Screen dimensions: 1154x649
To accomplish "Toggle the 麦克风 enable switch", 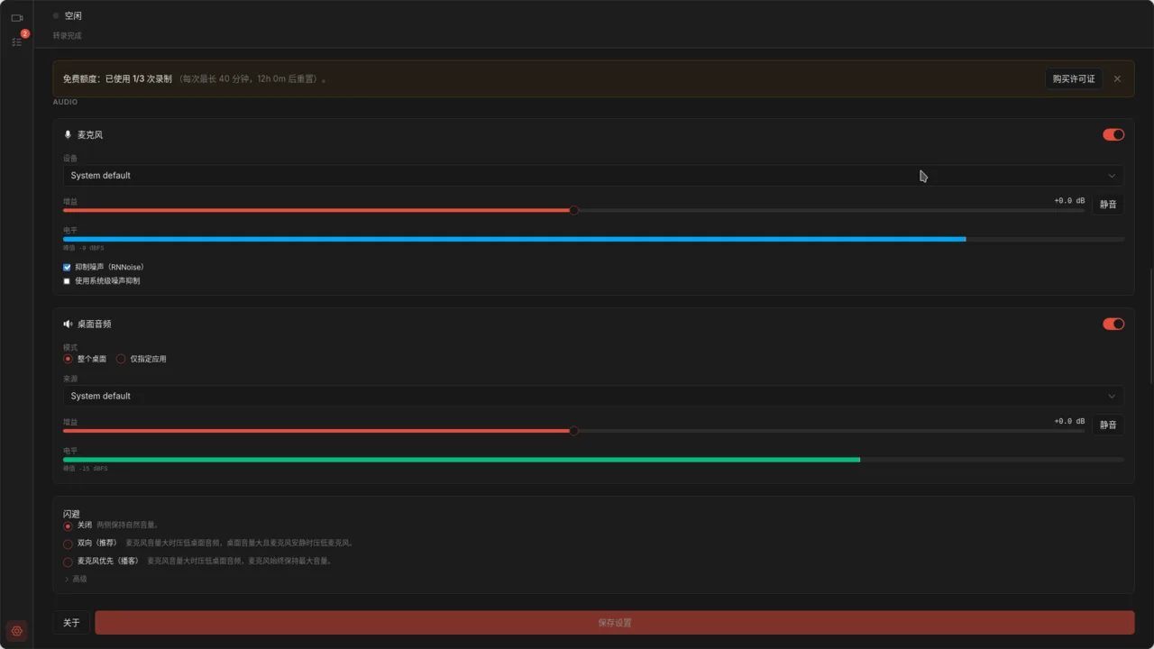I will coord(1113,134).
